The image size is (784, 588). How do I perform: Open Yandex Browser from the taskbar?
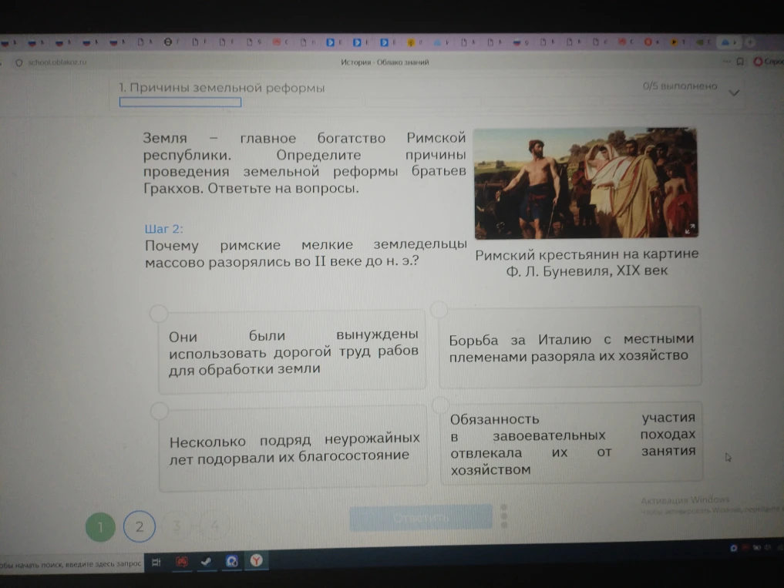point(257,560)
